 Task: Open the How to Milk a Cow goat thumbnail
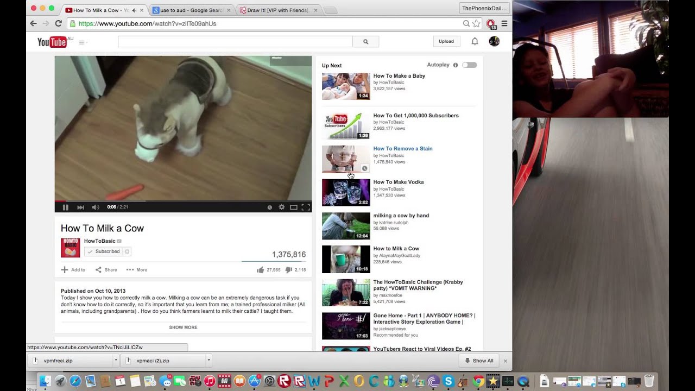[x=346, y=259]
